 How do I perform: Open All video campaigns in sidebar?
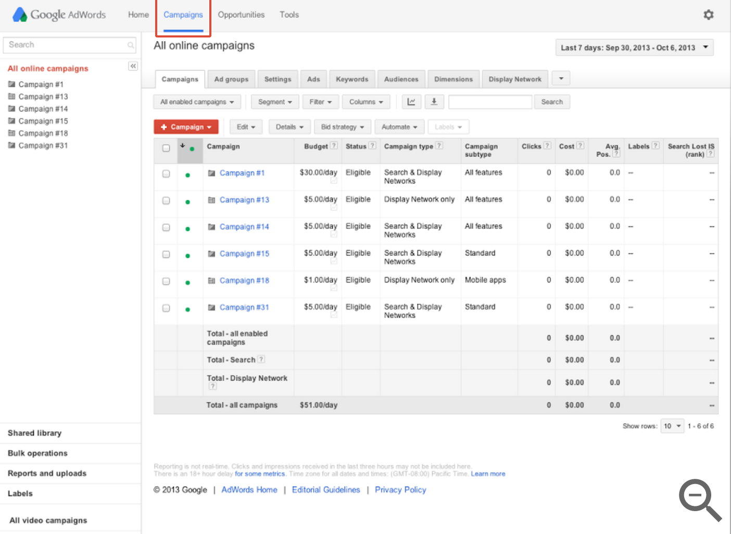click(48, 520)
